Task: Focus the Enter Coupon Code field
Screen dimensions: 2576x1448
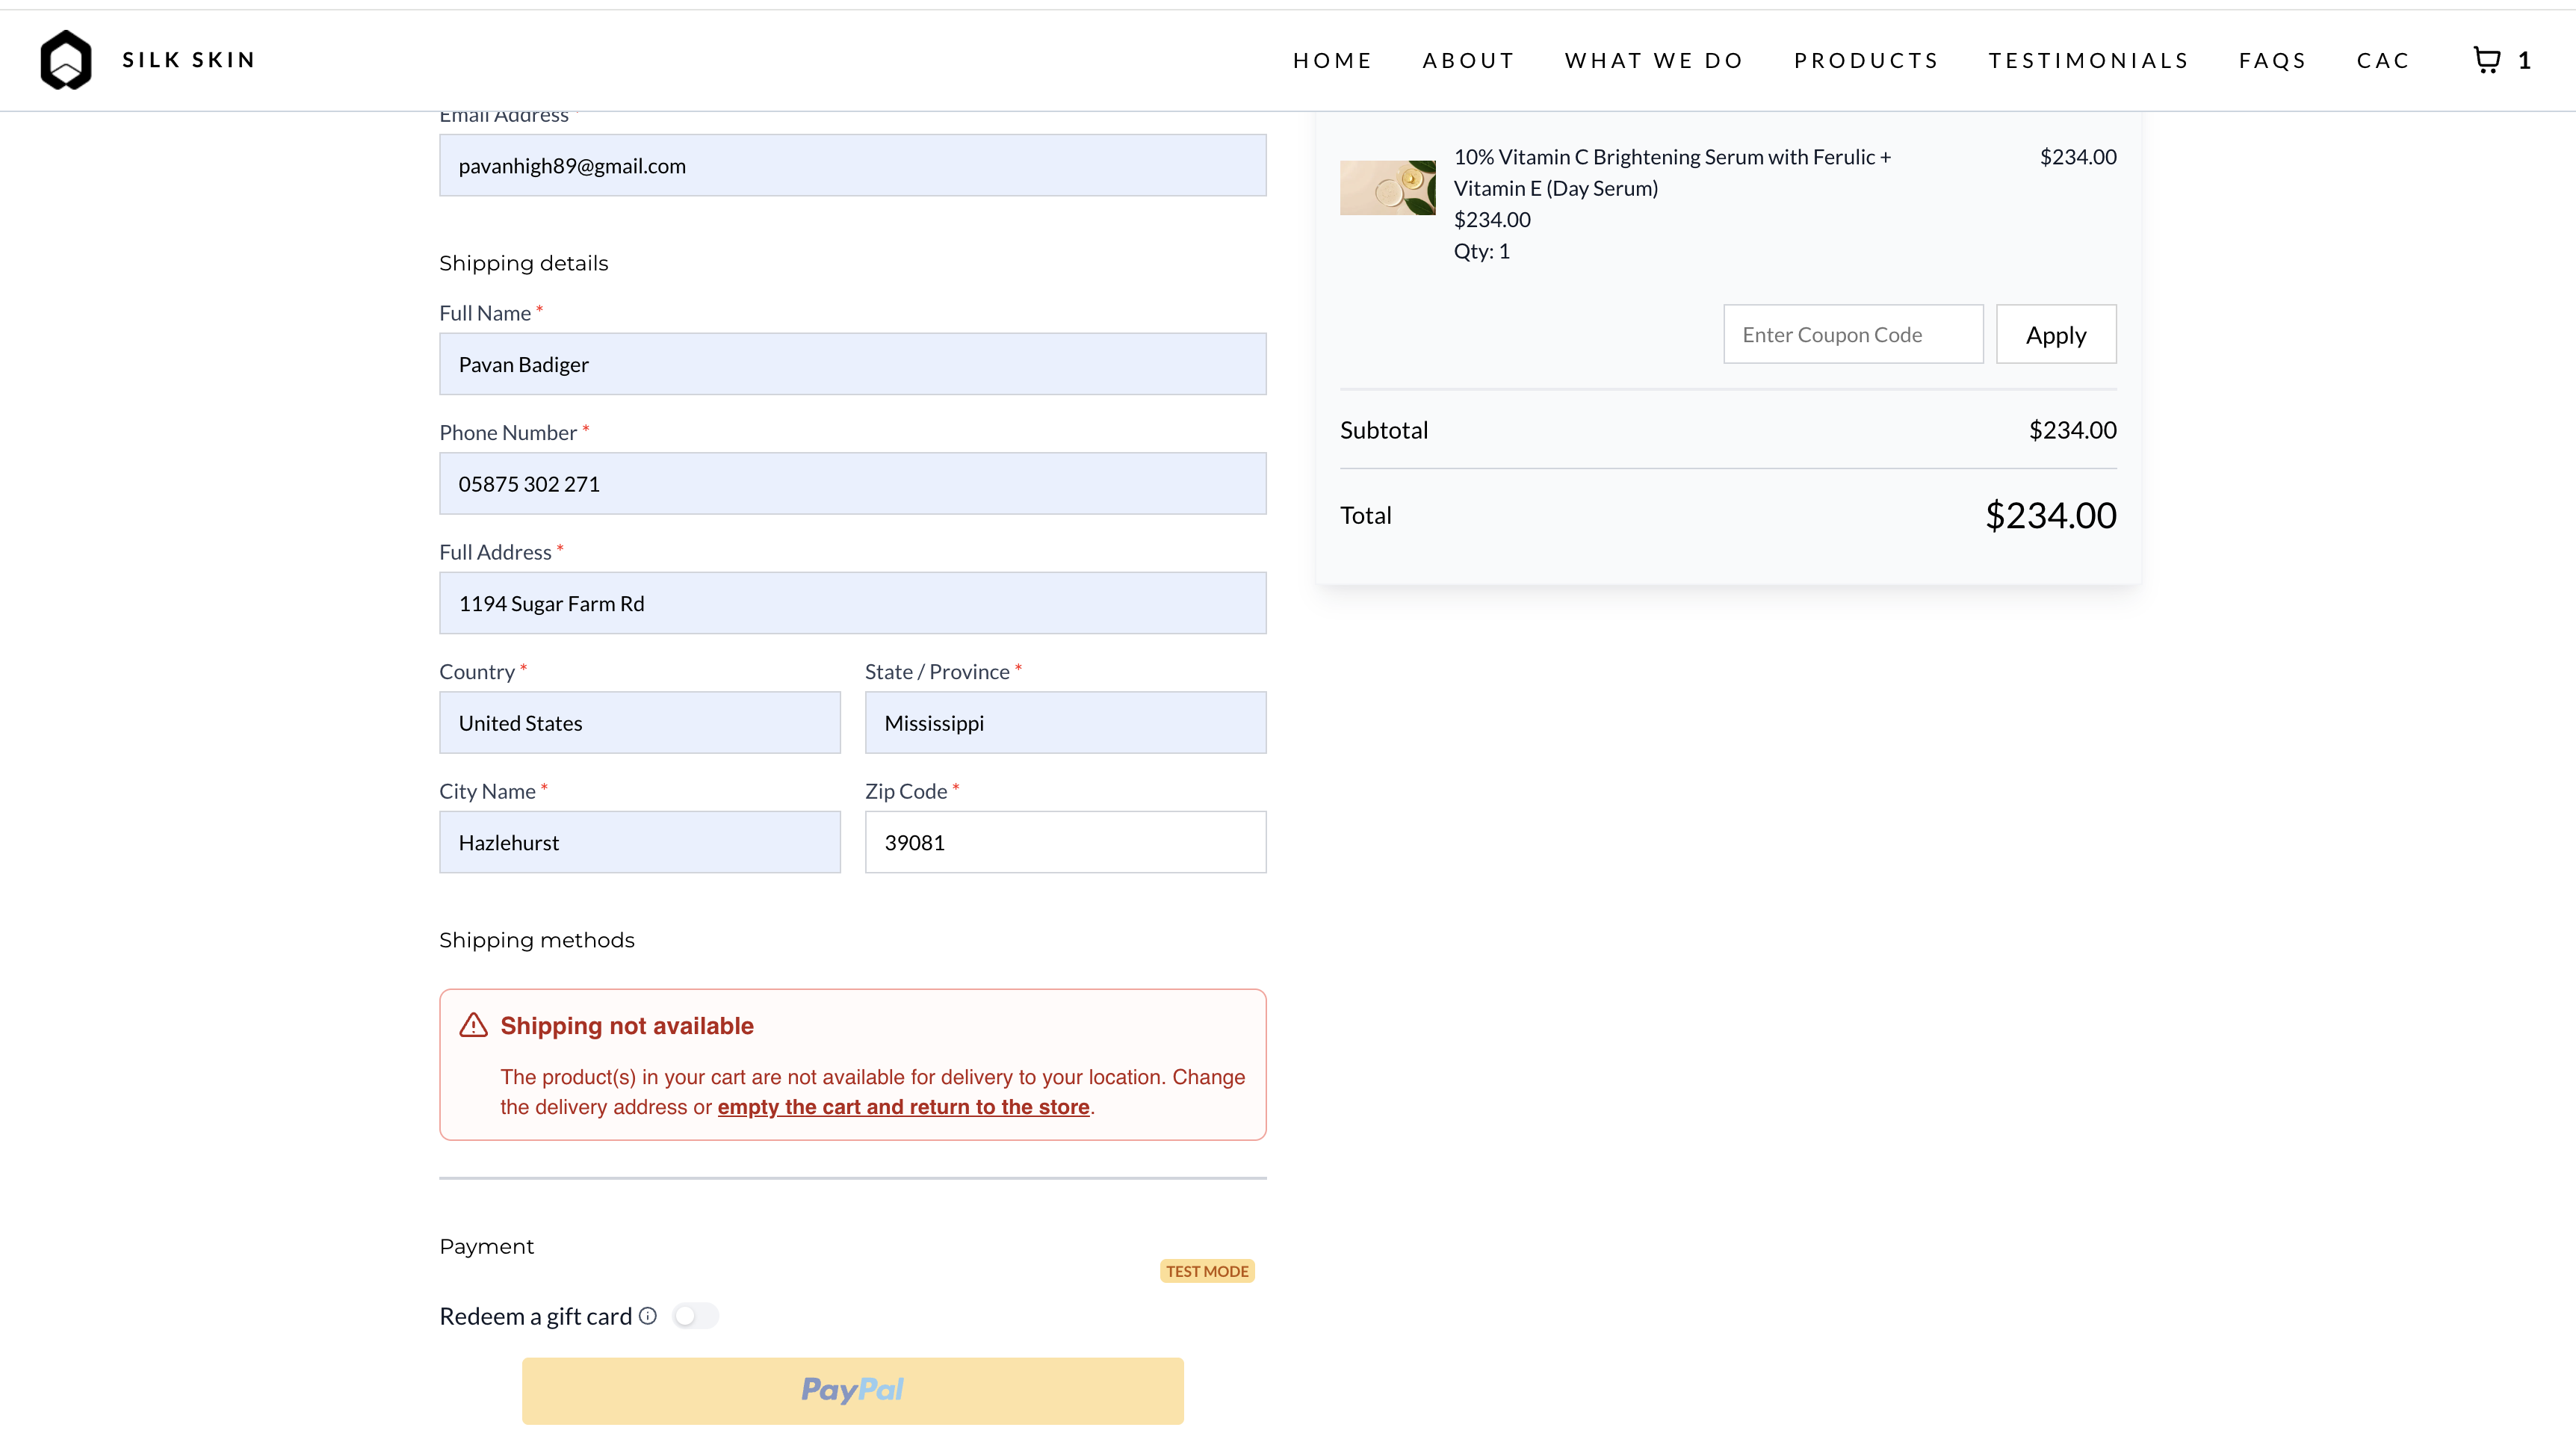Action: click(x=1853, y=334)
